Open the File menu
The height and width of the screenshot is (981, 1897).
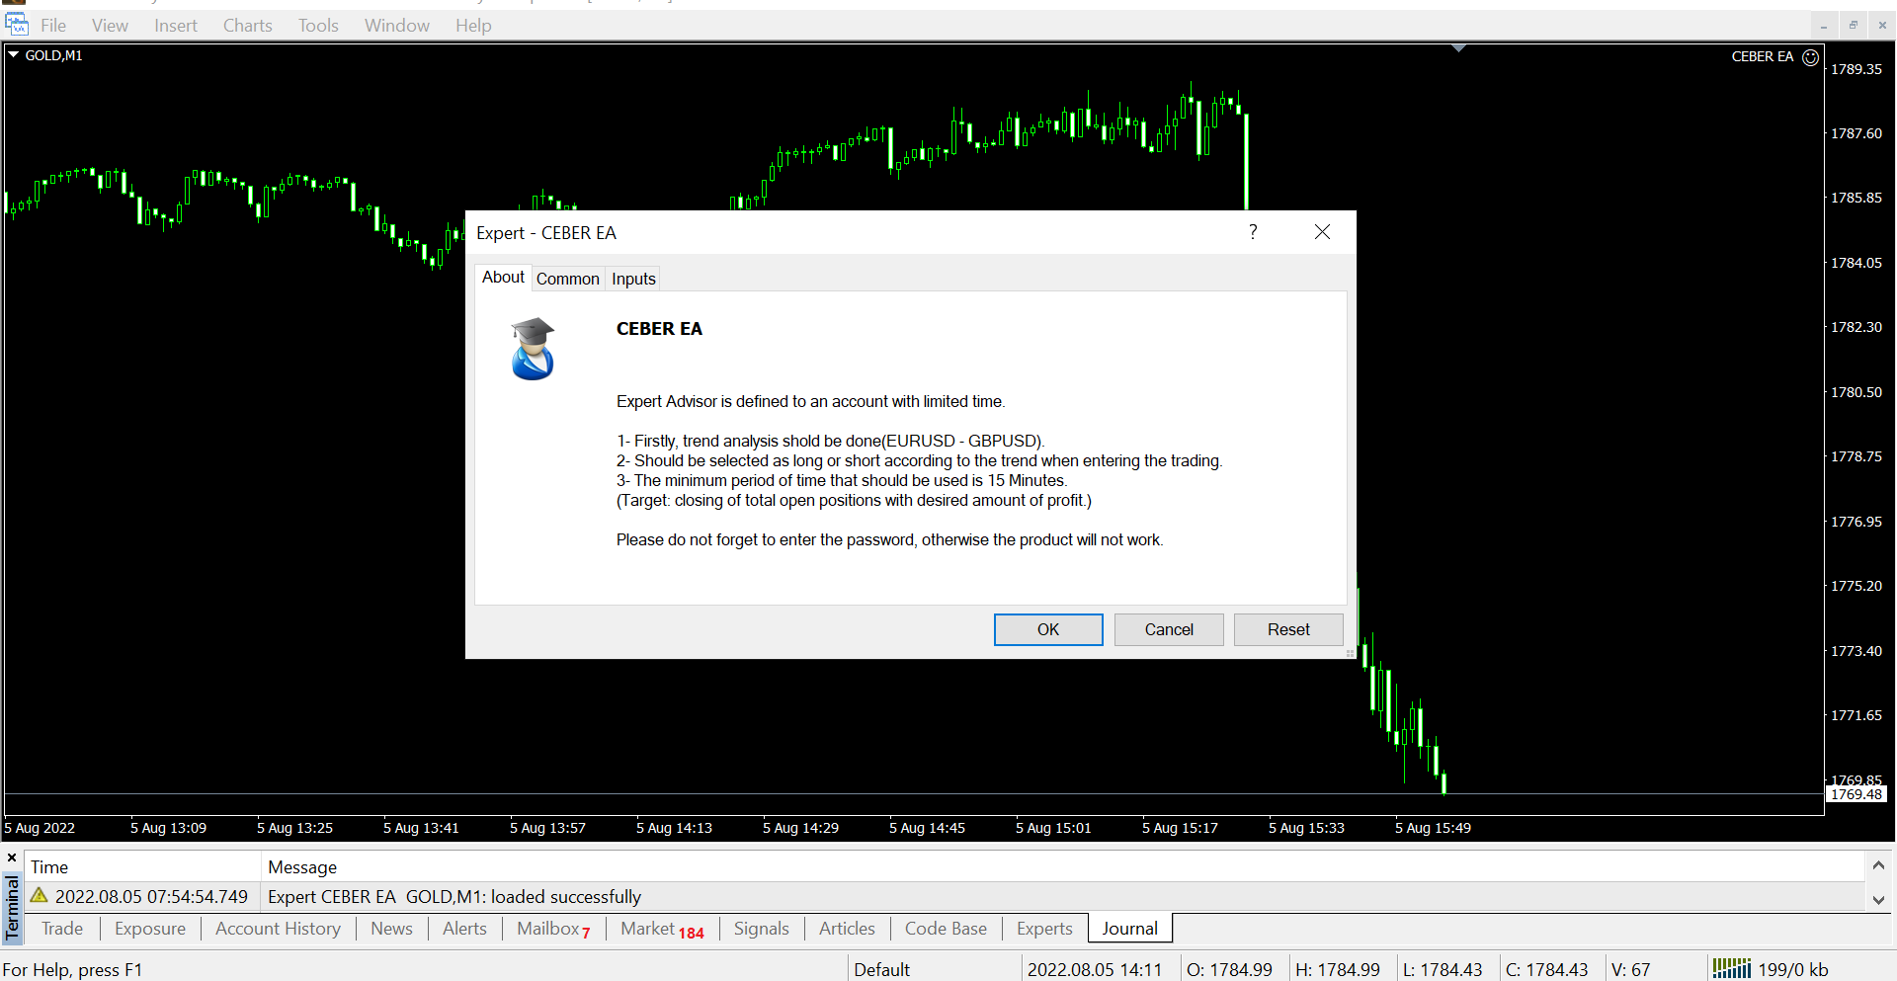[53, 26]
